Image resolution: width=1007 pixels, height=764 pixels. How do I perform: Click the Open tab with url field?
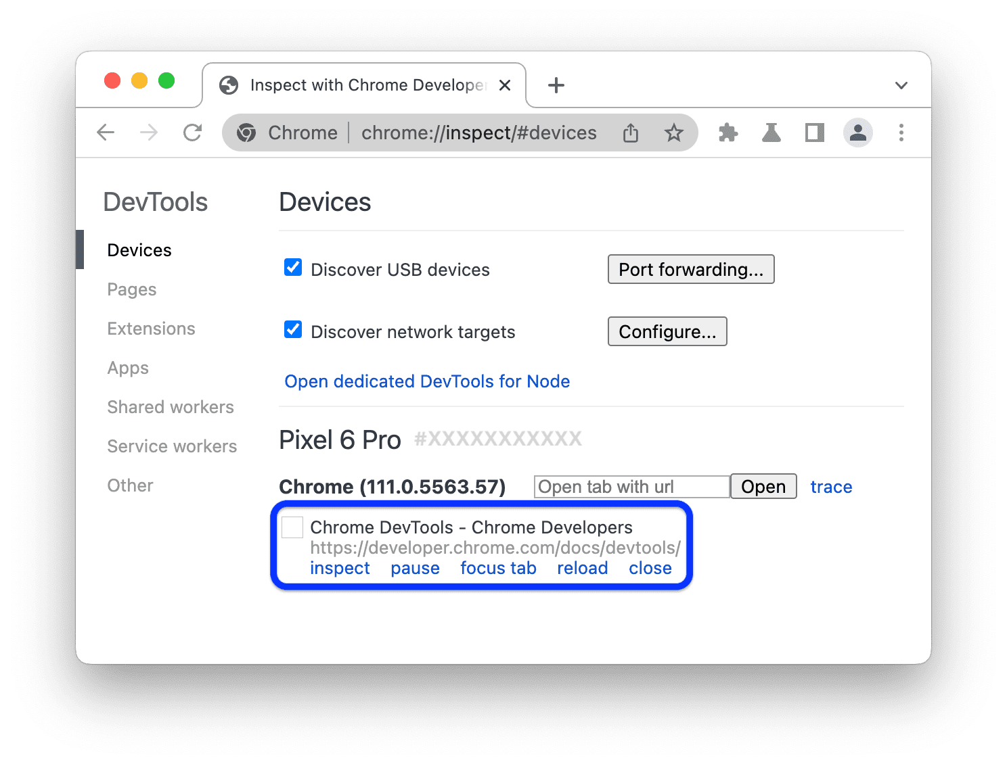[630, 486]
